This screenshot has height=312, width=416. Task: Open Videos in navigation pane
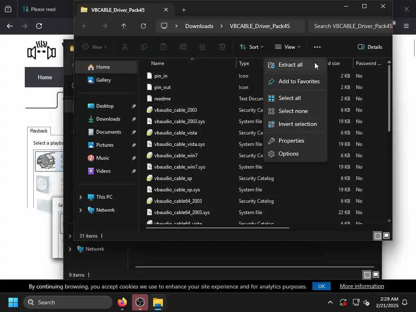106,171
